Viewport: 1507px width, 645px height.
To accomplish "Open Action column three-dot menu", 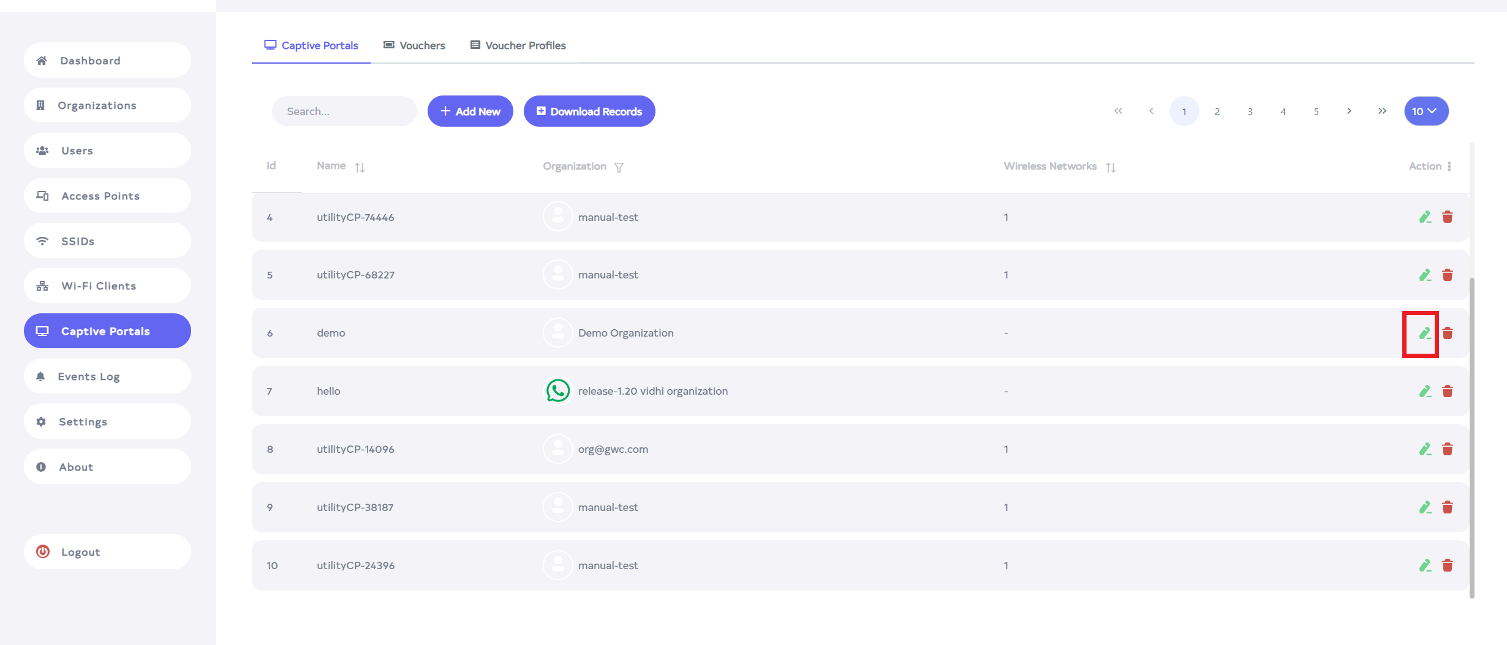I will point(1449,166).
